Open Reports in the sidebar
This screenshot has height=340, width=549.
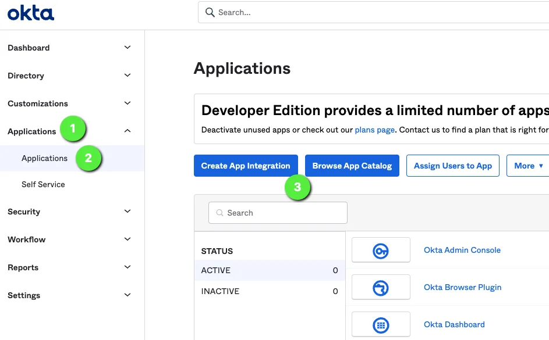pos(23,267)
